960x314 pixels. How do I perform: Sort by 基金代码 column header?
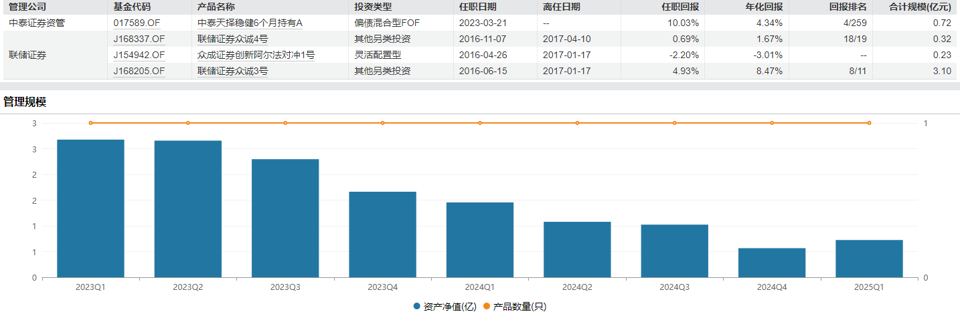pos(132,7)
